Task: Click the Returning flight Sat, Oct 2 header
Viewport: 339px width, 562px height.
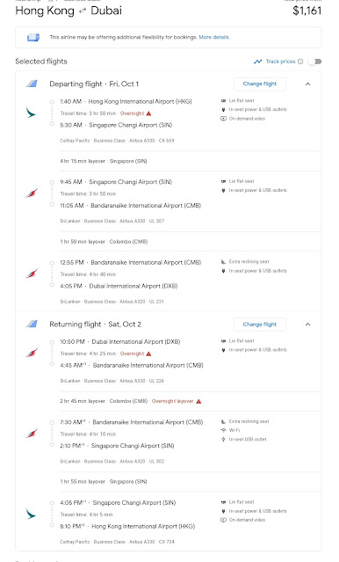Action: tap(95, 325)
